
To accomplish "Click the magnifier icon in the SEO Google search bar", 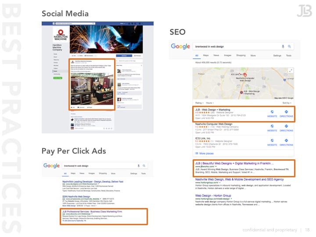I will tap(289, 47).
